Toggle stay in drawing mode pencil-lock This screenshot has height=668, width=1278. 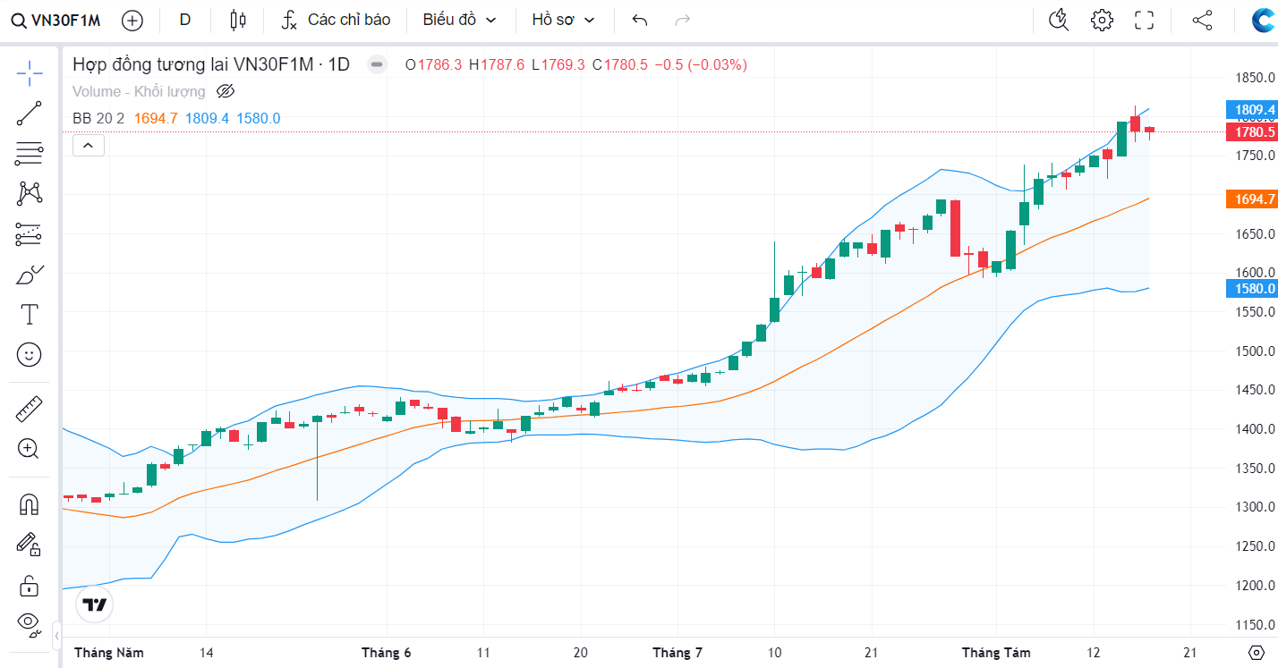coord(30,544)
